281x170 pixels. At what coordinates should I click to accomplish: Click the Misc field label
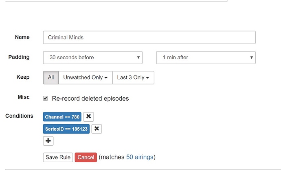[23, 97]
